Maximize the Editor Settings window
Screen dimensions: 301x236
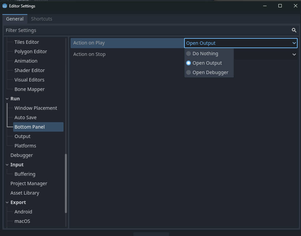tap(280, 6)
